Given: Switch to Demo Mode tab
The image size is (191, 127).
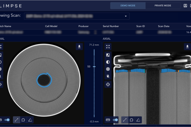Looking at the screenshot, I should (128, 6).
